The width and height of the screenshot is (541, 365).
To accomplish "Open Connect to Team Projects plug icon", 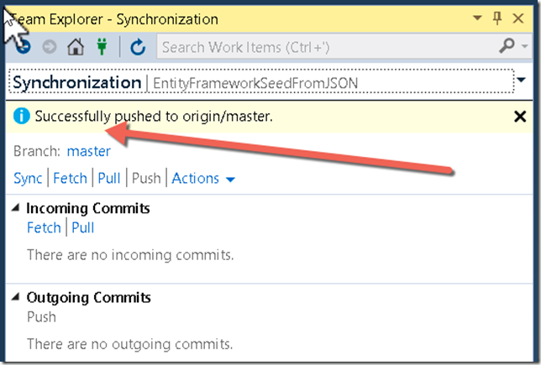I will [x=102, y=46].
